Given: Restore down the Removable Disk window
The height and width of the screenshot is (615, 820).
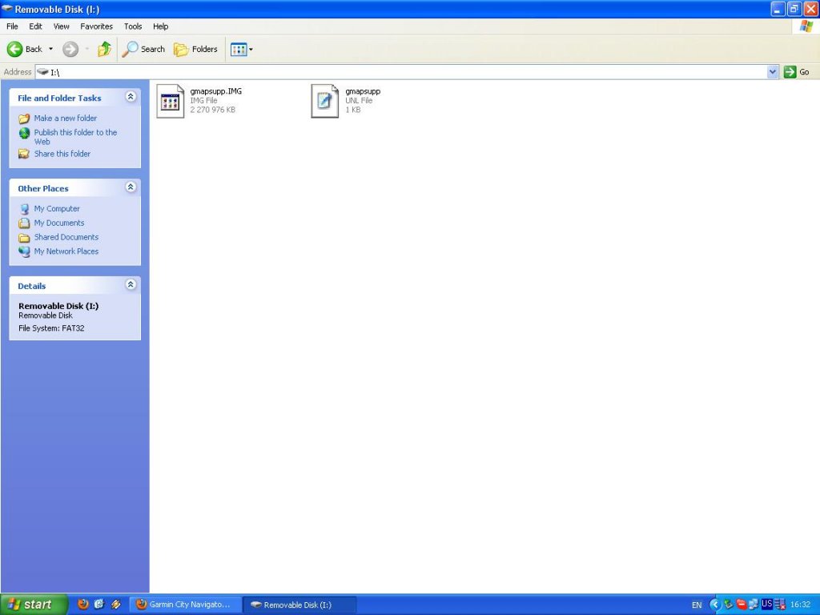Looking at the screenshot, I should 794,9.
